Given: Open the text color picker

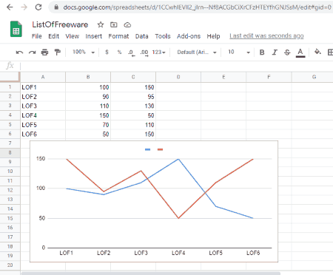Looking at the screenshot, I should (300, 52).
